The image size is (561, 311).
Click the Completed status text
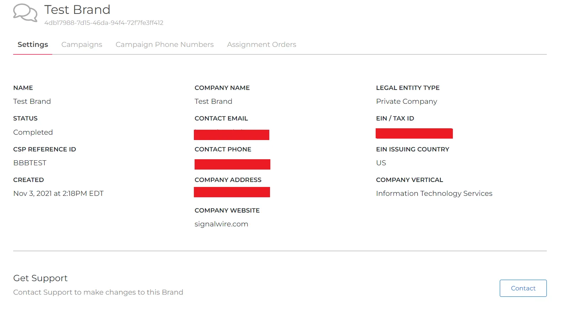point(33,132)
